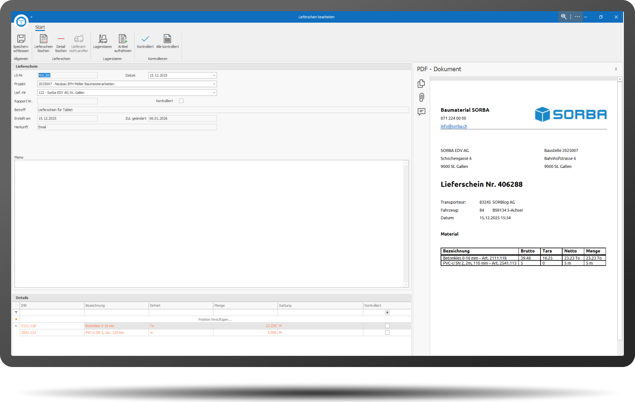The image size is (635, 402).
Task: Expand the Projekt dropdown list
Action: click(214, 84)
